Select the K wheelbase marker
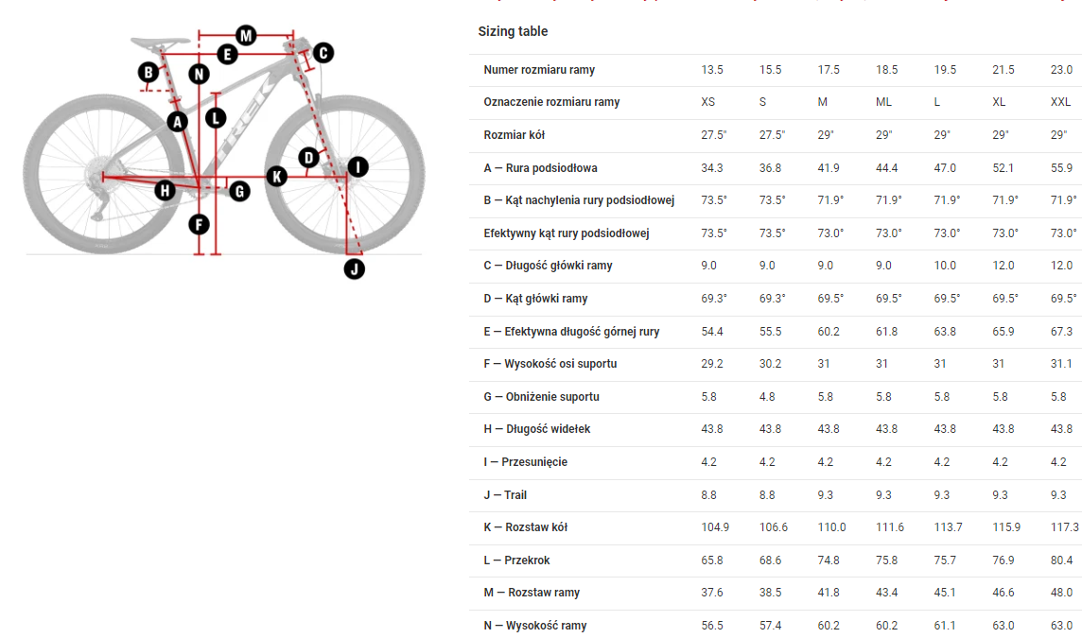This screenshot has height=638, width=1082. click(x=277, y=177)
